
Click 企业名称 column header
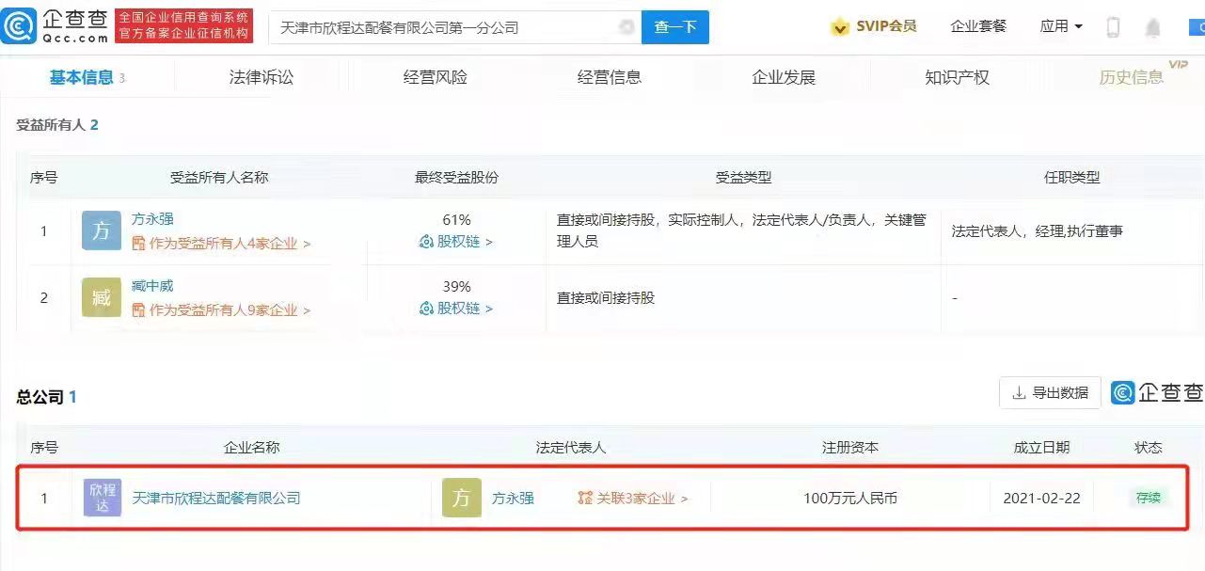[x=251, y=448]
